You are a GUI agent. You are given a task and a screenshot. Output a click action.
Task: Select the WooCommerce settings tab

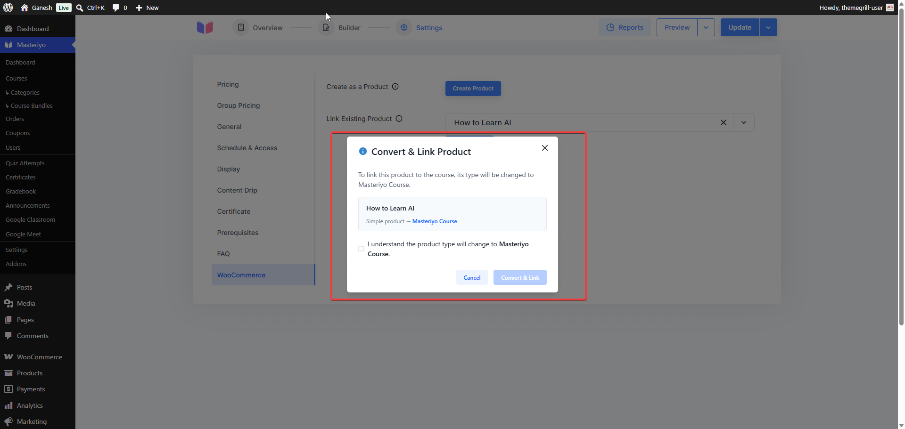tap(263, 275)
